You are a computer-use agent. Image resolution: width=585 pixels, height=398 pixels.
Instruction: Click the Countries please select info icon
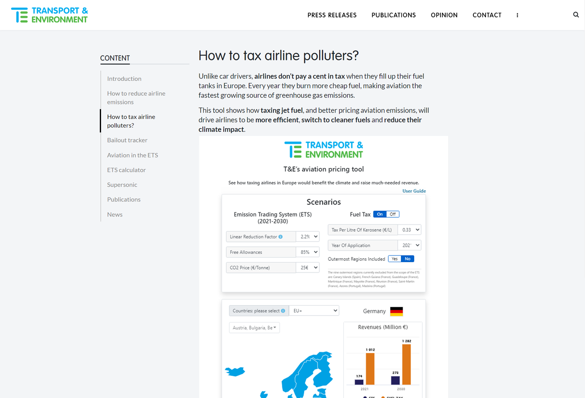point(283,311)
